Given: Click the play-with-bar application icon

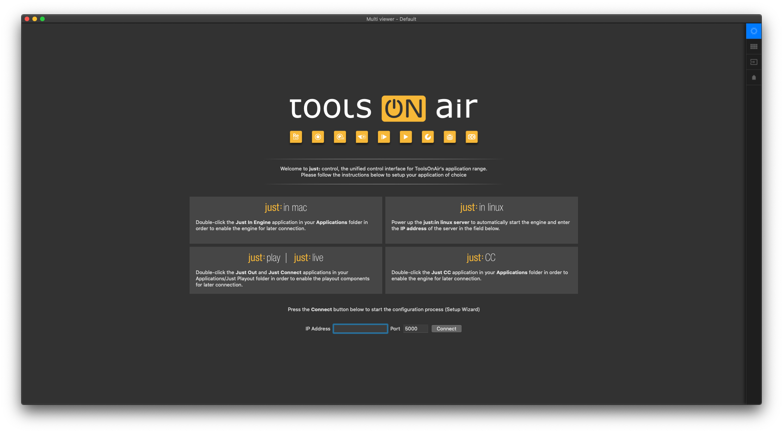Looking at the screenshot, I should (x=384, y=137).
